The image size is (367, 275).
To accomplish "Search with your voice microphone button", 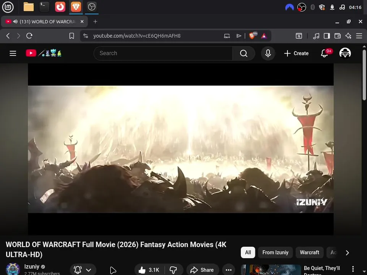I will click(268, 53).
